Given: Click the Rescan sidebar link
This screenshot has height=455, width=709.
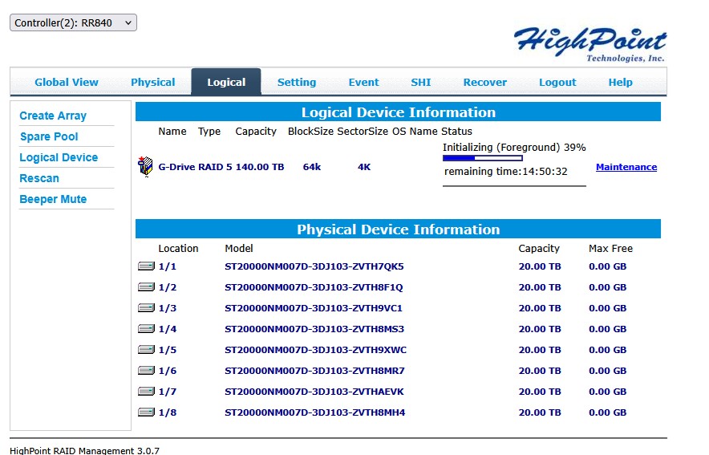Looking at the screenshot, I should [x=39, y=178].
